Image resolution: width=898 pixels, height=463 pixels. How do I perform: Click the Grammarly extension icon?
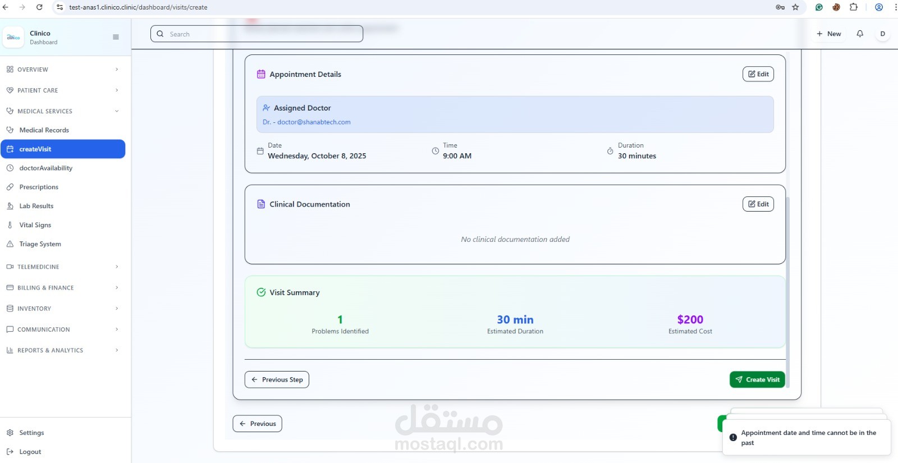click(819, 7)
